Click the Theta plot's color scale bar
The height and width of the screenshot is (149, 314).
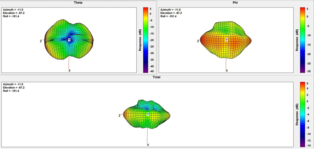pyautogui.click(x=146, y=40)
